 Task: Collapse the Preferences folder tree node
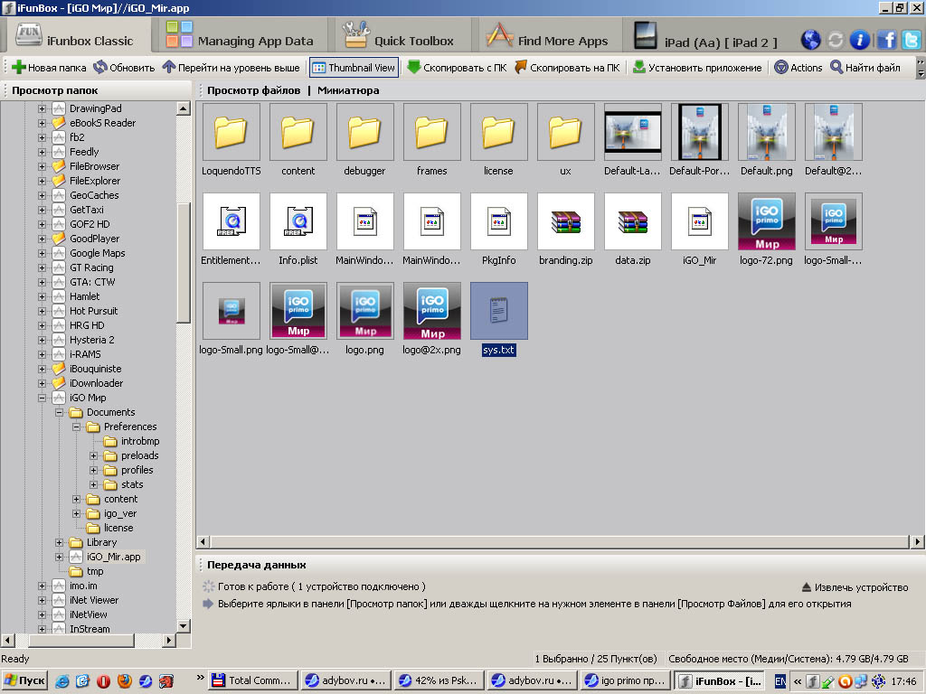coord(77,427)
